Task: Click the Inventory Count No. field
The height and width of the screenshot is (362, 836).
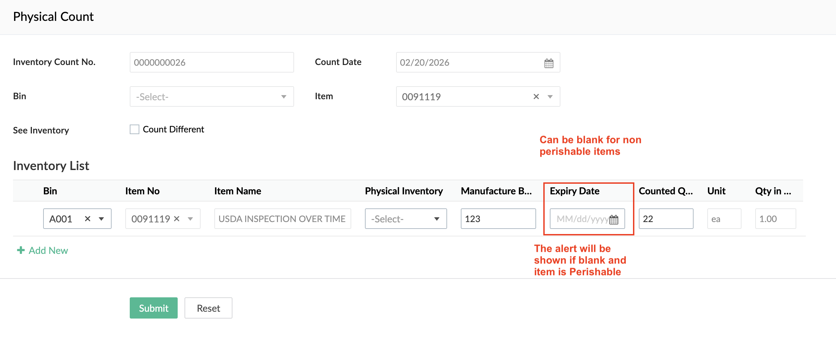Action: (x=212, y=63)
